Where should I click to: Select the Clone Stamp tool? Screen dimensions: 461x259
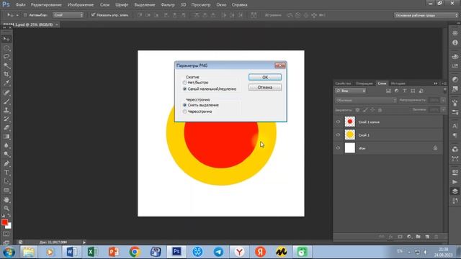(x=6, y=110)
